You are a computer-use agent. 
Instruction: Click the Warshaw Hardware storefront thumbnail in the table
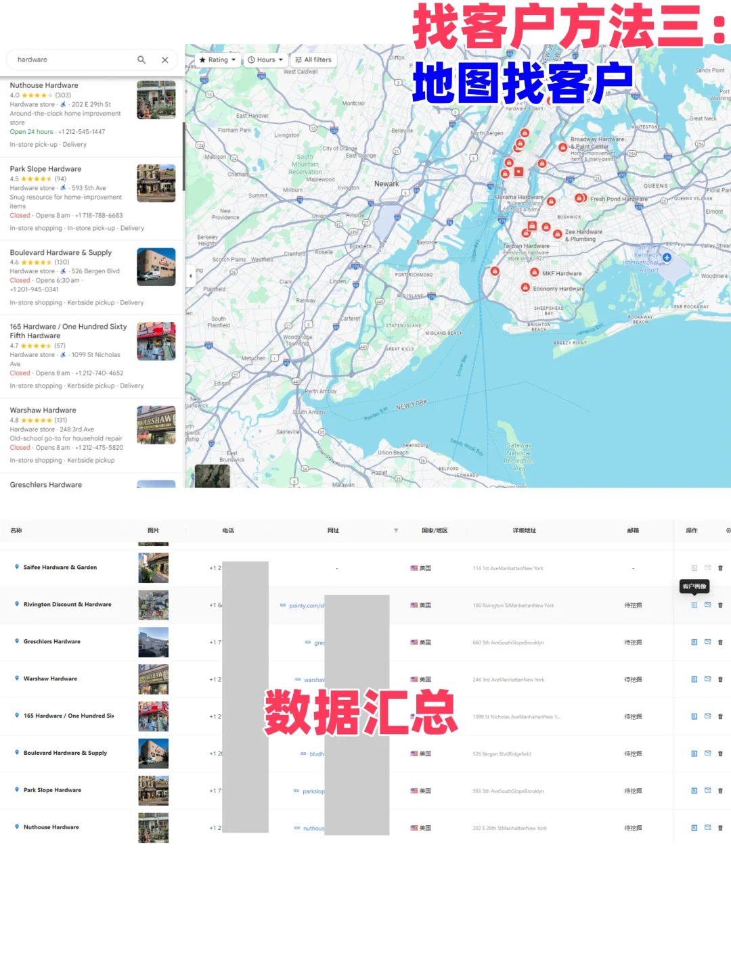click(x=152, y=679)
